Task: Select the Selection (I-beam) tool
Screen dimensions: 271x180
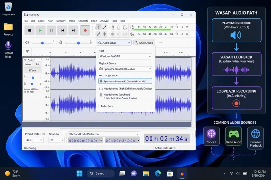Action: [98, 27]
